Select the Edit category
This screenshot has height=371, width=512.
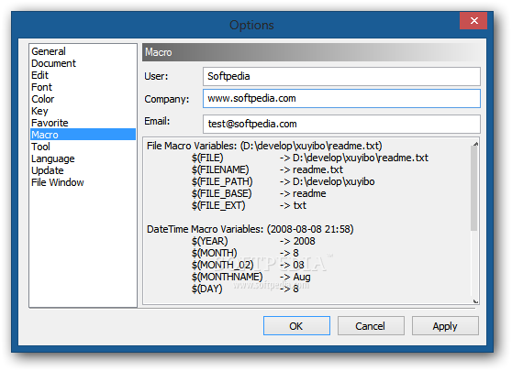pos(39,75)
